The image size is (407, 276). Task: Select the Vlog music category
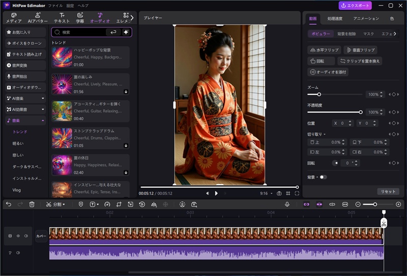coord(17,190)
